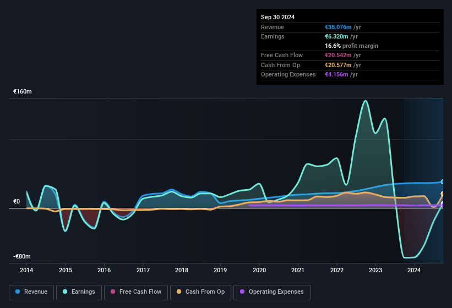Click the Free Cash Flow label in tooltip
Viewport: 452px width, 308px height.
pyautogui.click(x=282, y=55)
